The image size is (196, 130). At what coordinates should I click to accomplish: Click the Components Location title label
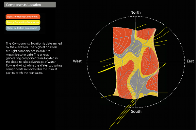[30, 5]
